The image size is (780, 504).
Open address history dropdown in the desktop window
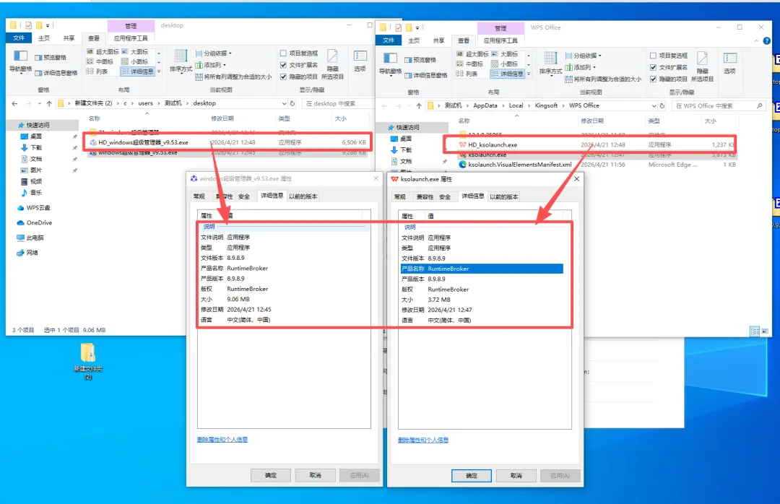[284, 103]
